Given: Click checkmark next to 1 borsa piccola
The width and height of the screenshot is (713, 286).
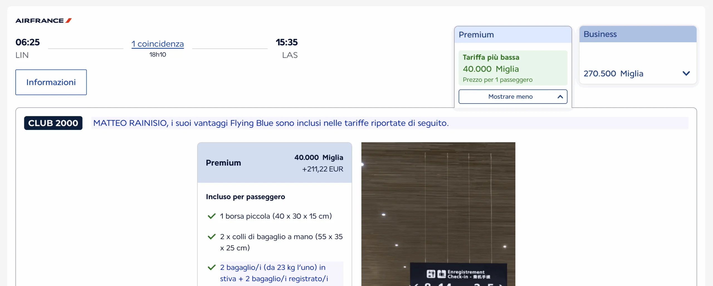Looking at the screenshot, I should pyautogui.click(x=212, y=216).
